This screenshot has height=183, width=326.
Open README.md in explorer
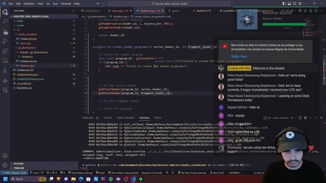(24, 88)
